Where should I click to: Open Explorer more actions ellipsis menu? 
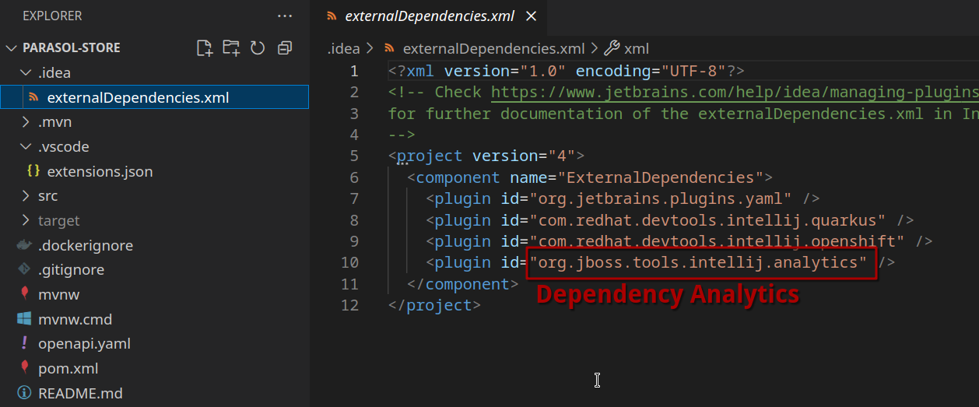(285, 16)
